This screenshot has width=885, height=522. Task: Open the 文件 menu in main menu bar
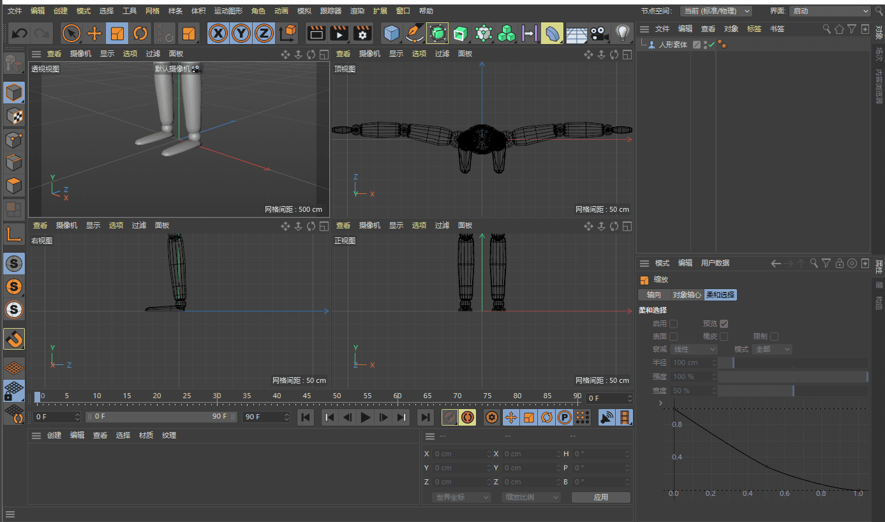[15, 11]
